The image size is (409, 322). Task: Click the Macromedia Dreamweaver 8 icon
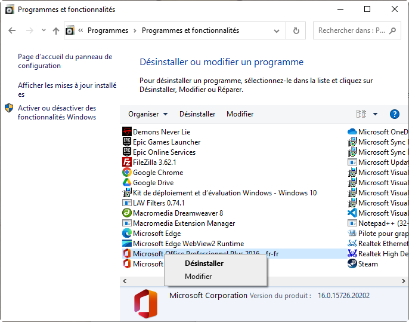pos(126,213)
